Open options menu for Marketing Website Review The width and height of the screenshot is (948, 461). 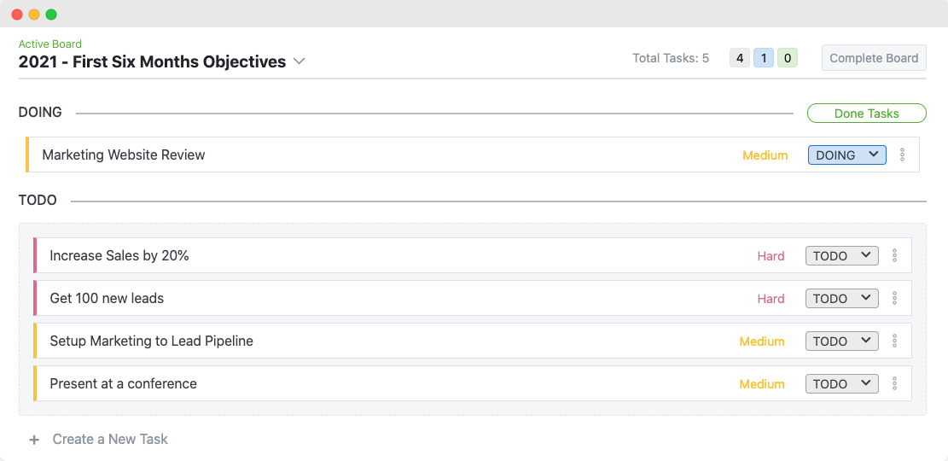[x=903, y=155]
